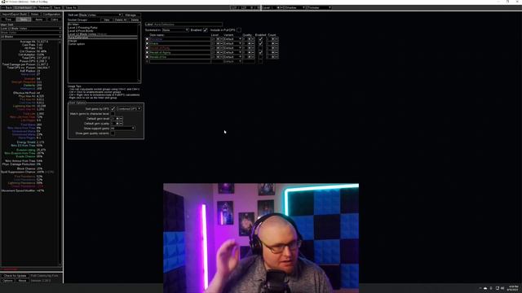This screenshot has height=293, width=522.
Task: Open the Import/Export Build tab
Action: coord(15,15)
